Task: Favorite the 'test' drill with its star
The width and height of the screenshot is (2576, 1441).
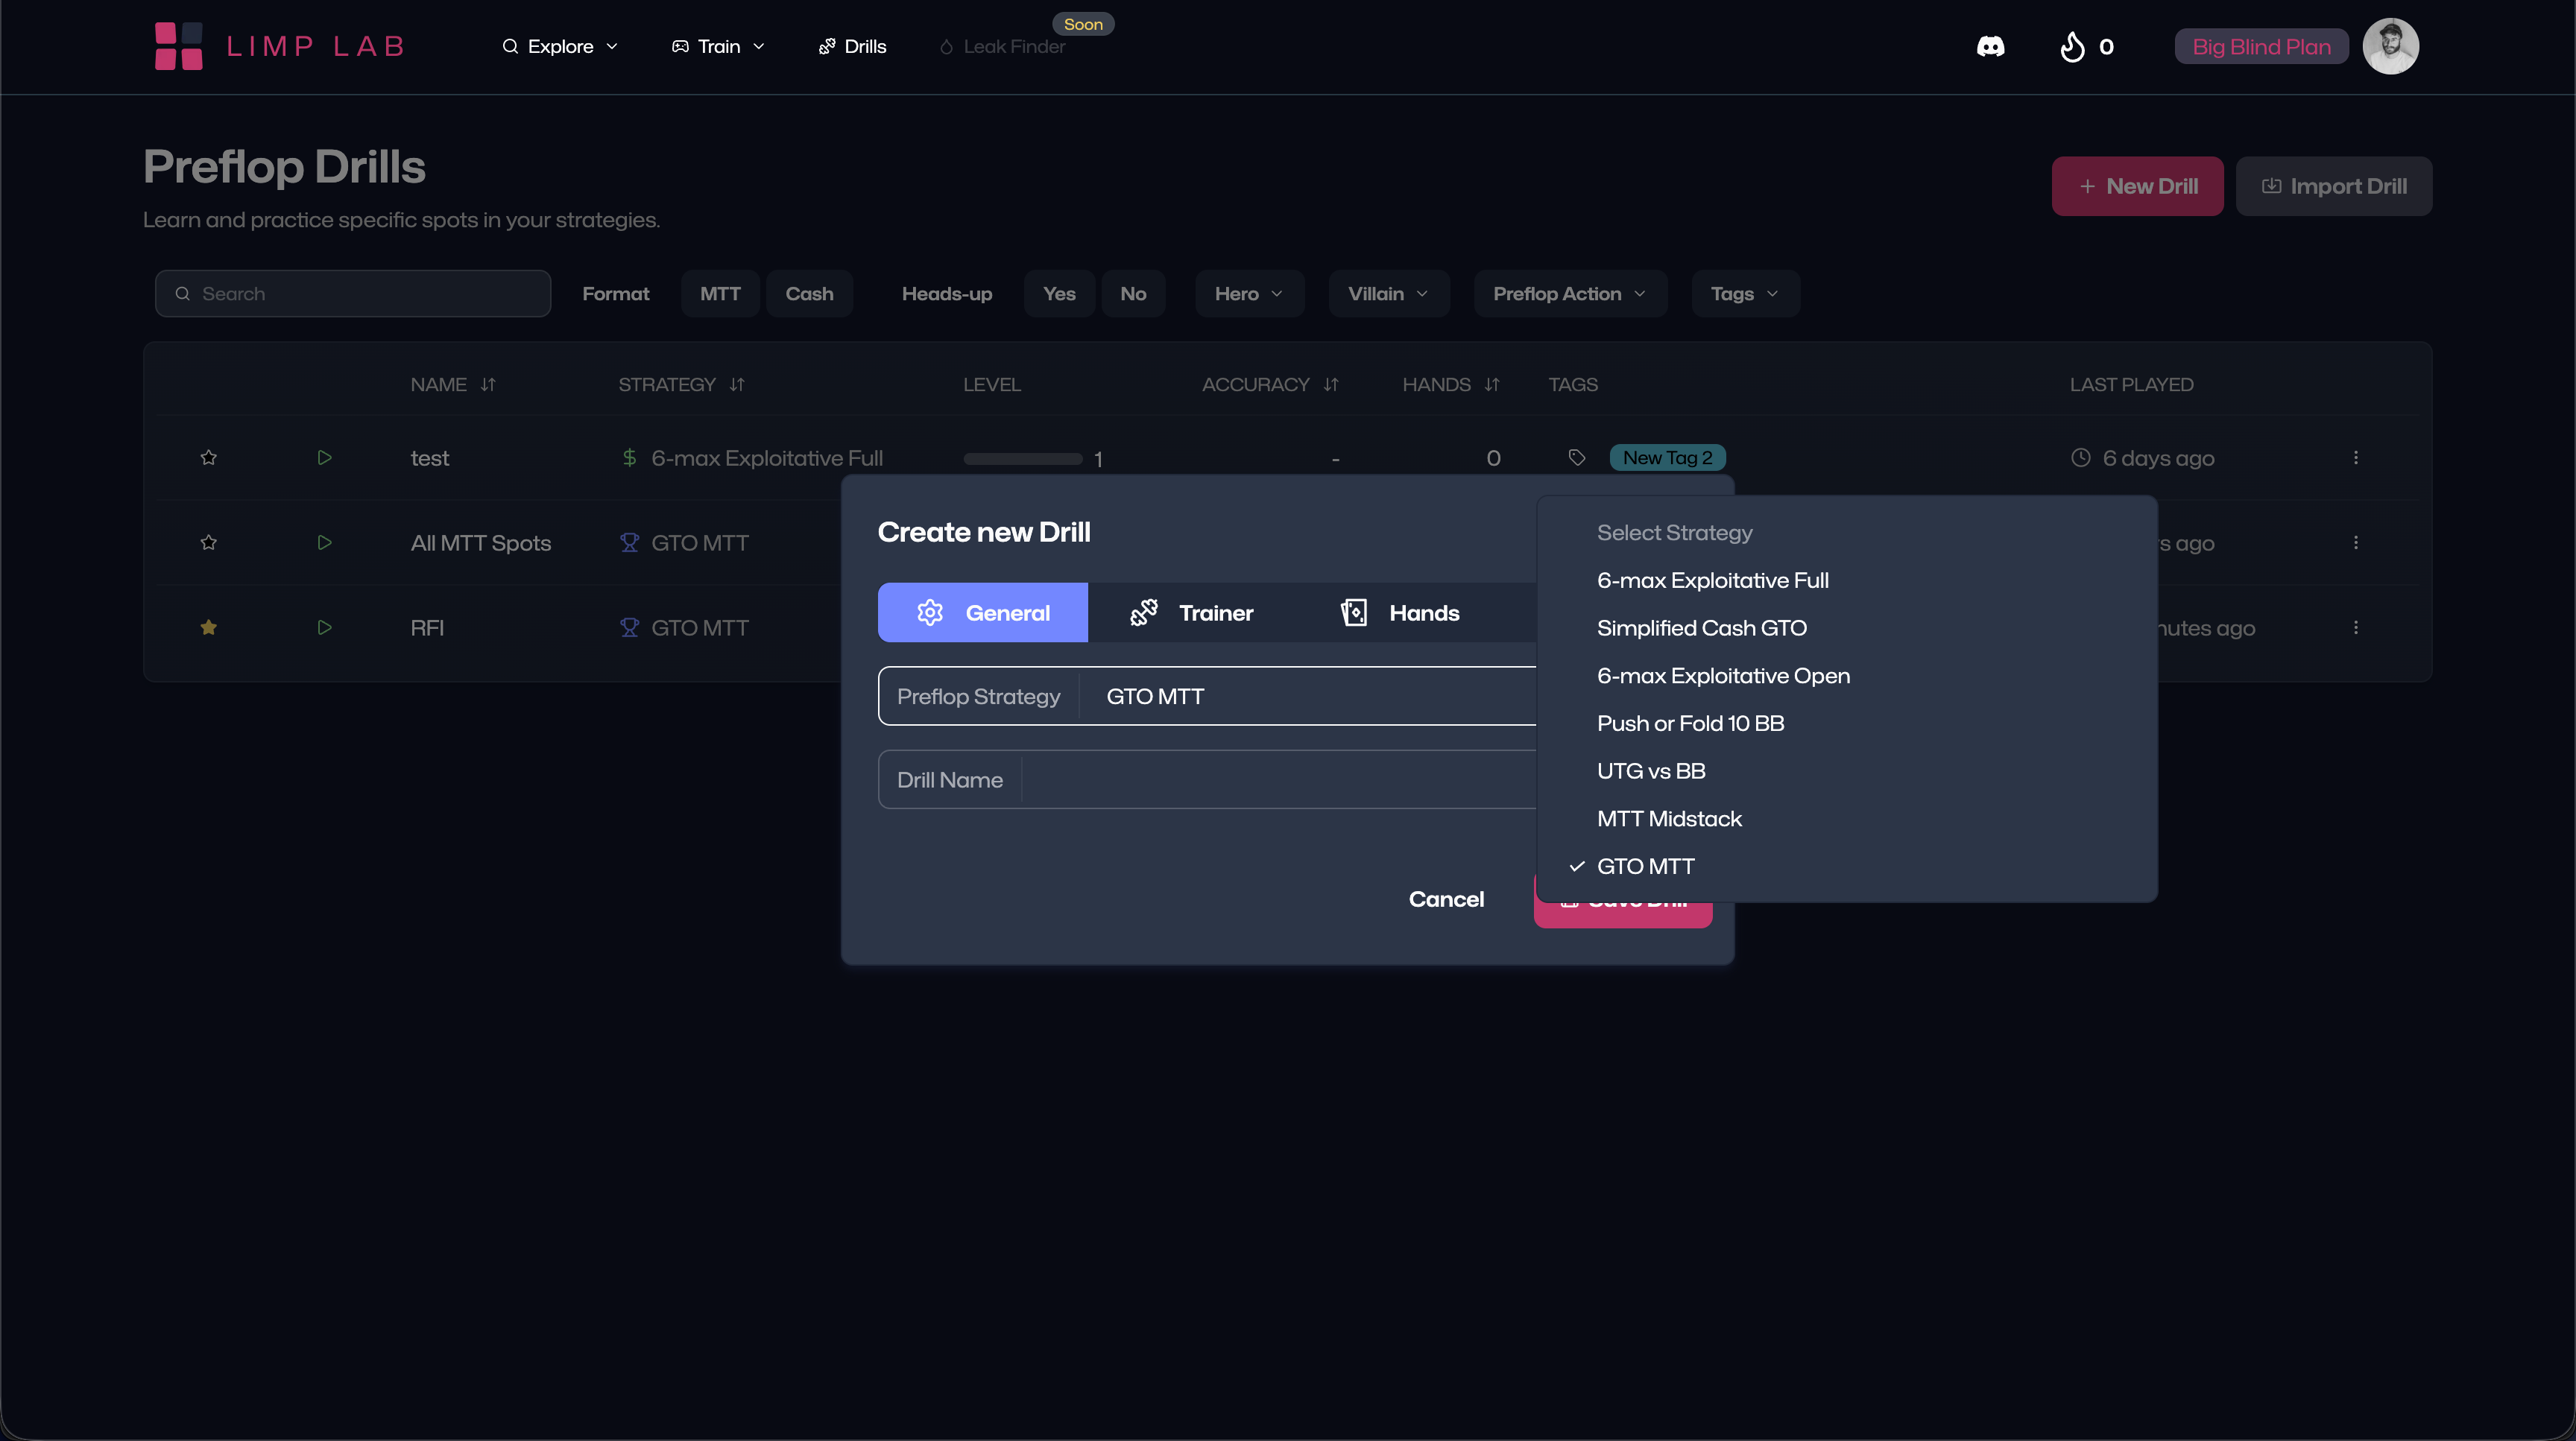Action: click(x=208, y=457)
